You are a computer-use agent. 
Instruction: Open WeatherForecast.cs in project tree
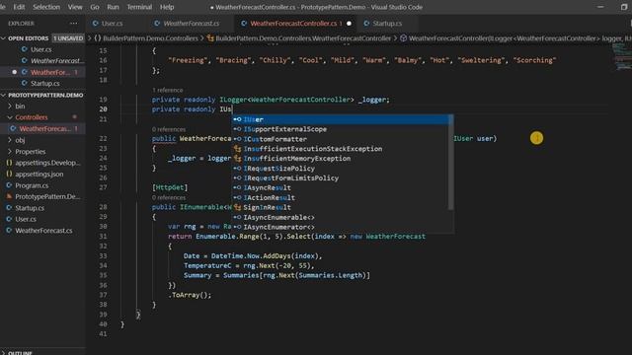(43, 231)
